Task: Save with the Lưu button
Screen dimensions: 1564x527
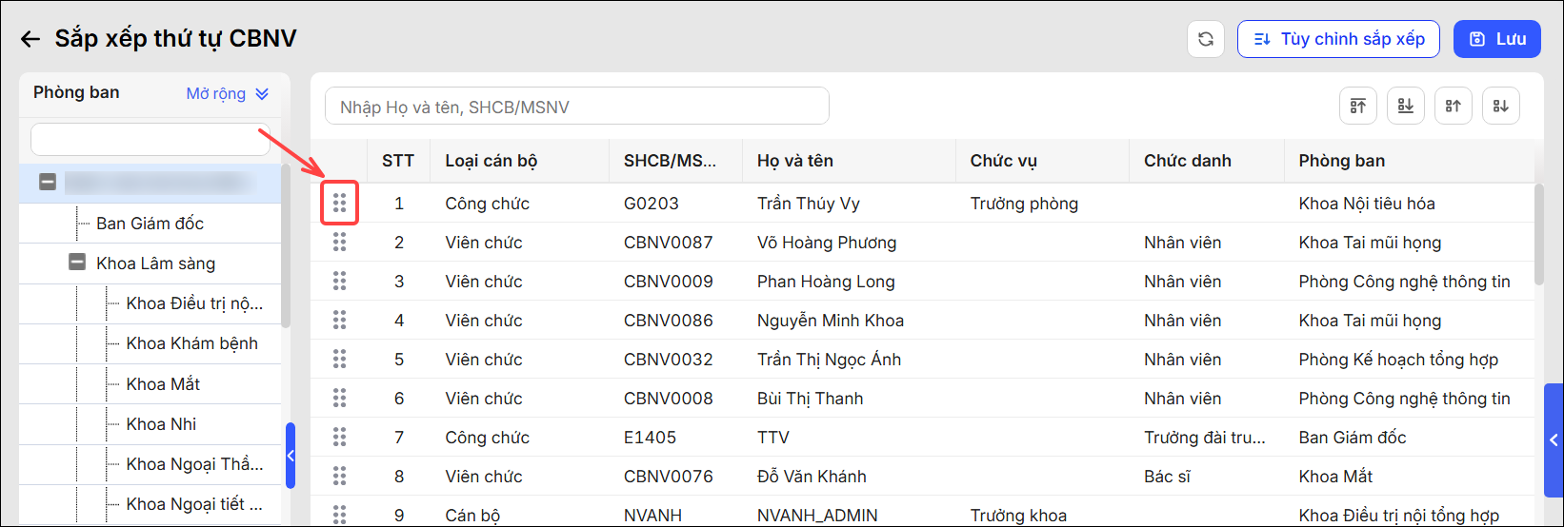Action: click(1497, 39)
